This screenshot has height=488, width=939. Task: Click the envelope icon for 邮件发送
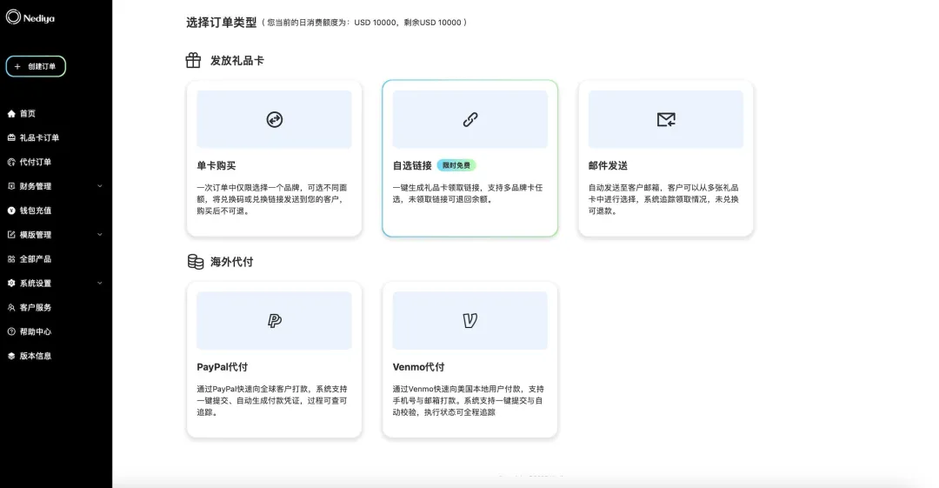click(666, 120)
